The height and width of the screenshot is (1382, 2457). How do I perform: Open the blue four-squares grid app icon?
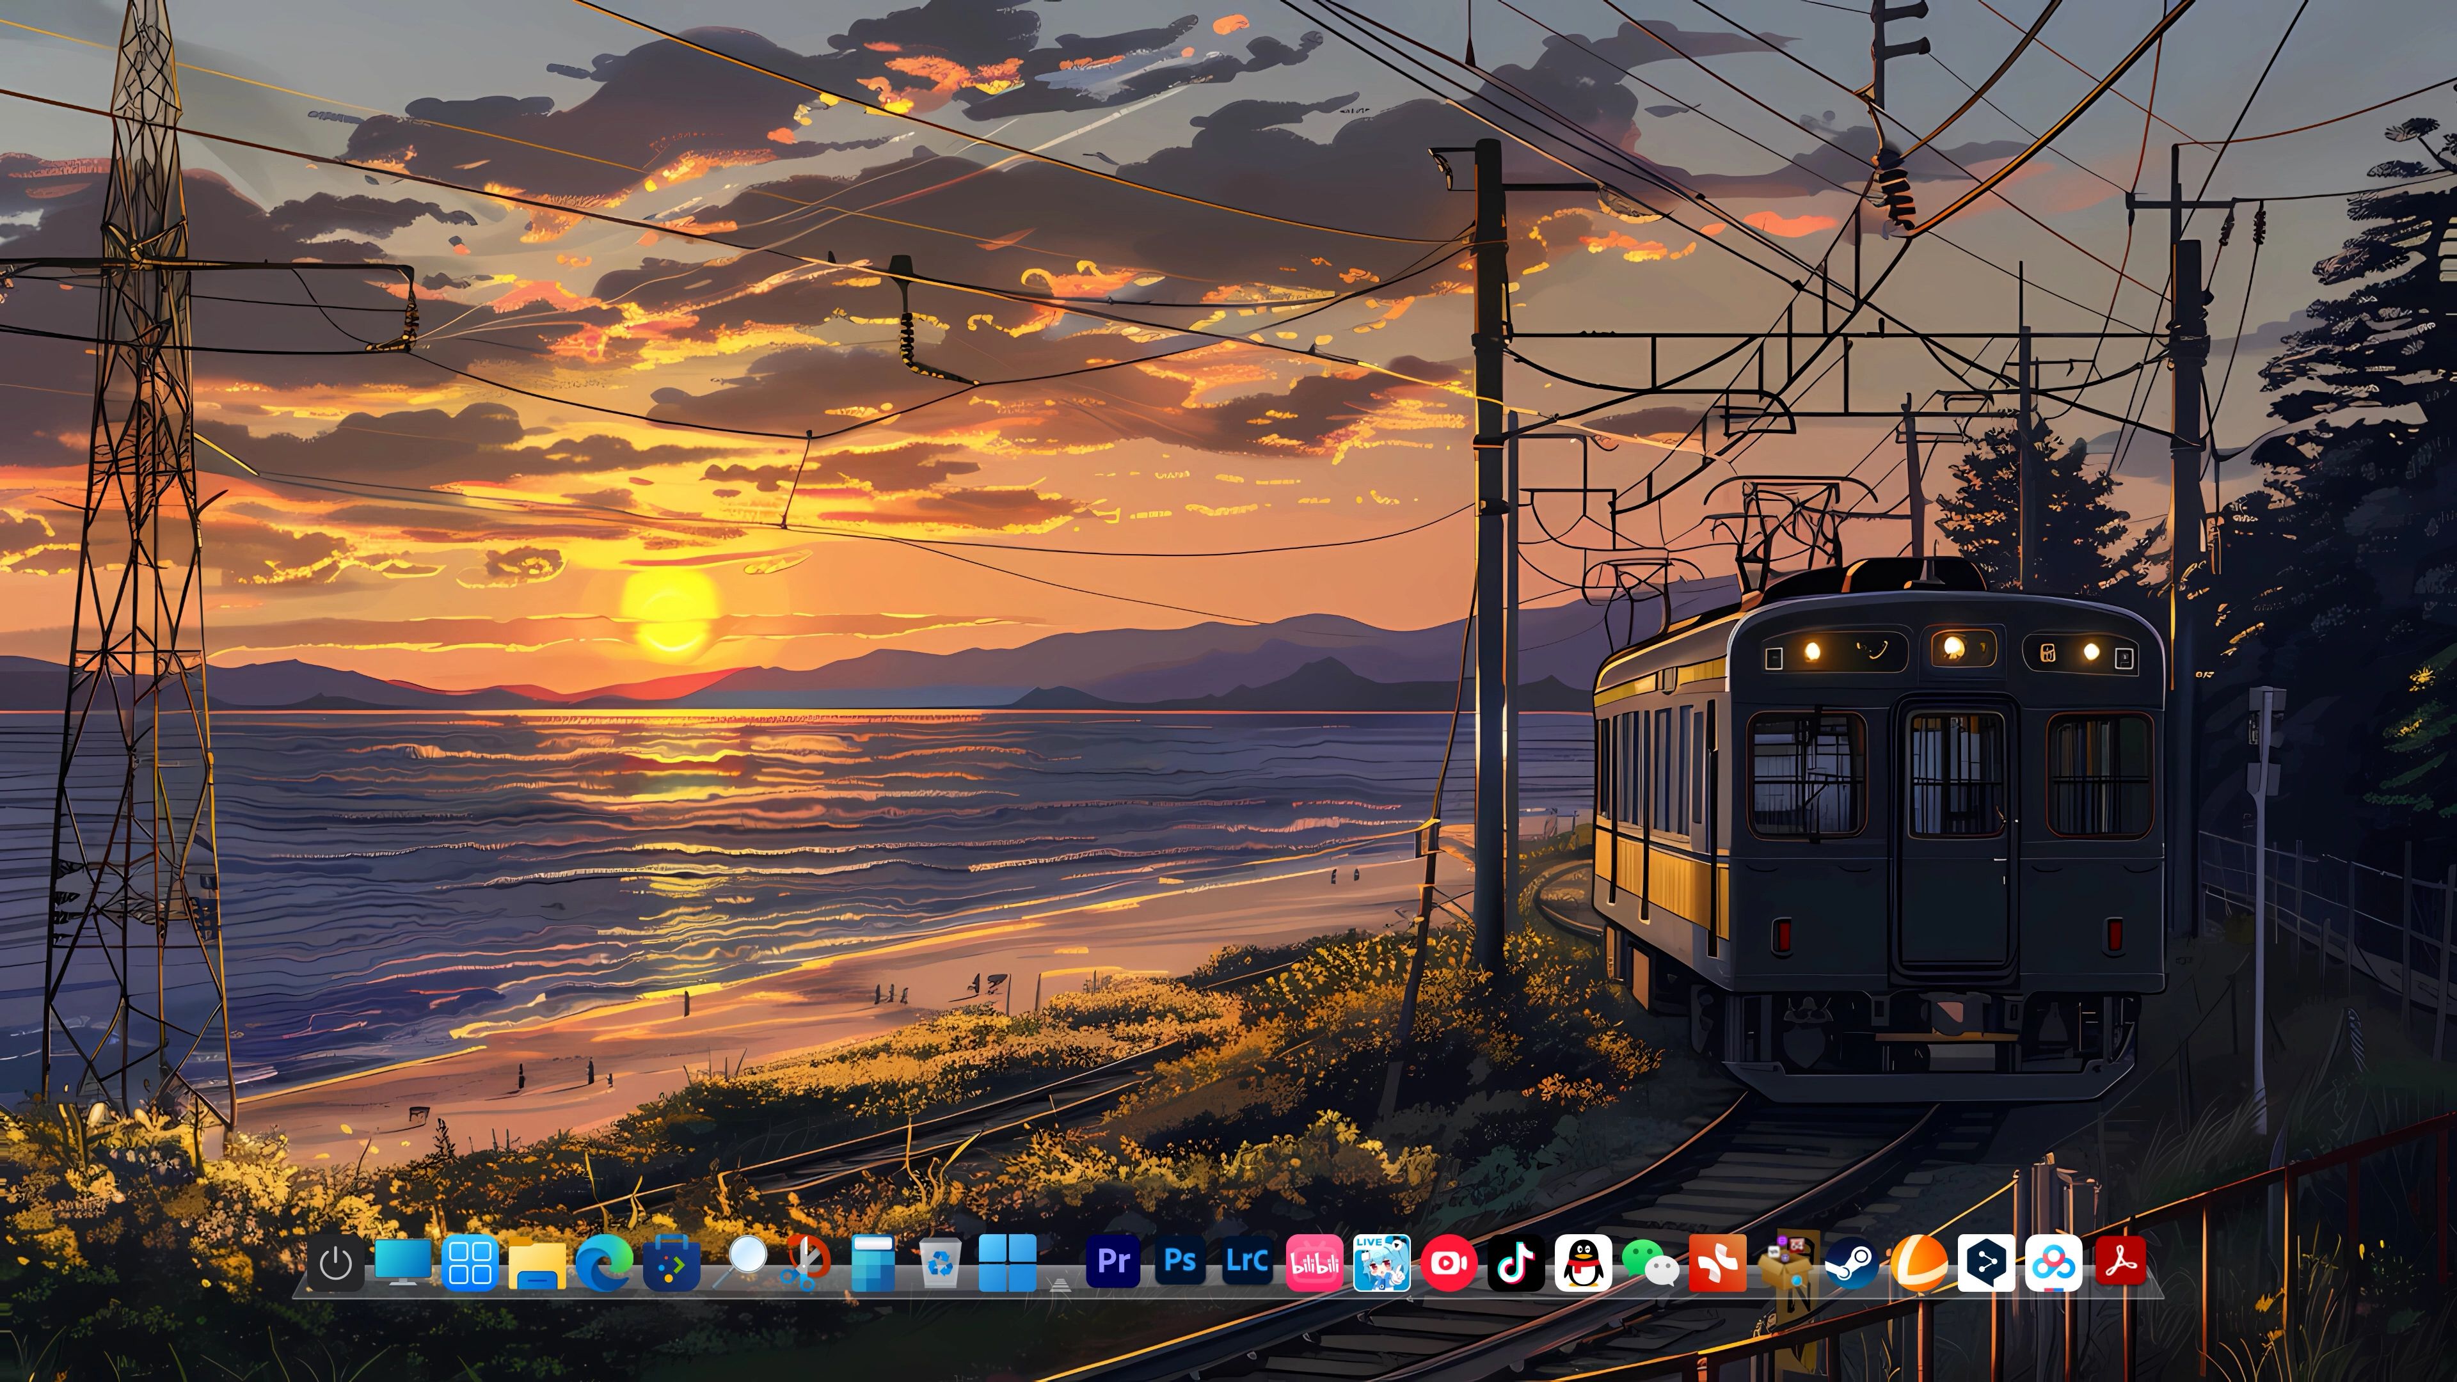coord(470,1262)
